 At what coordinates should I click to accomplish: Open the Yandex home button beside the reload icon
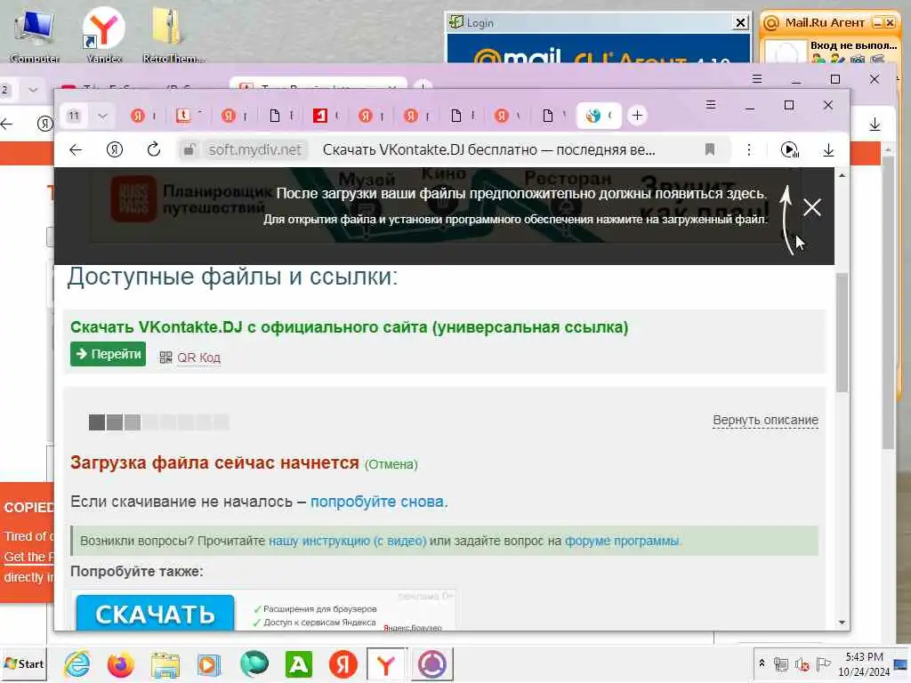click(115, 149)
